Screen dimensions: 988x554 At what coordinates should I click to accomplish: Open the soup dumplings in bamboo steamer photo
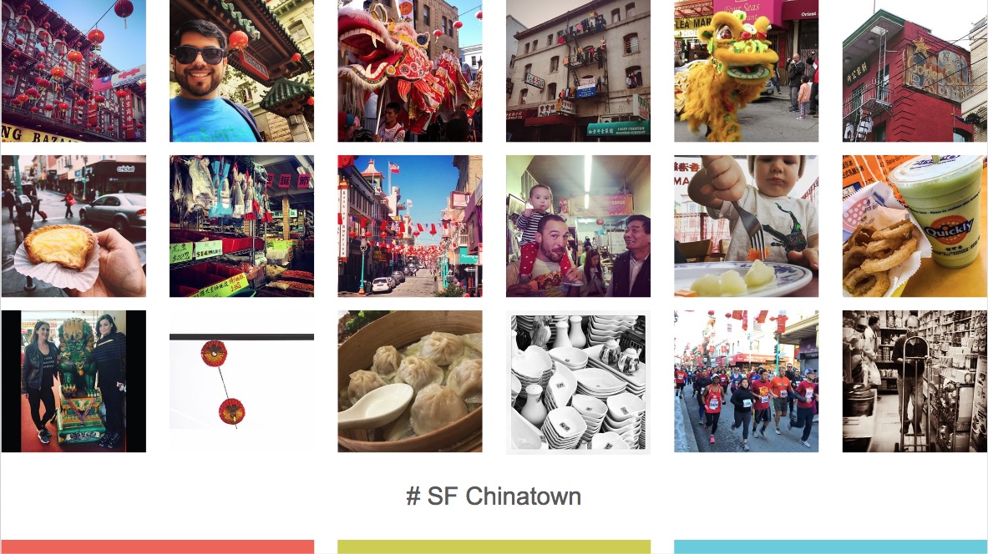click(x=409, y=380)
